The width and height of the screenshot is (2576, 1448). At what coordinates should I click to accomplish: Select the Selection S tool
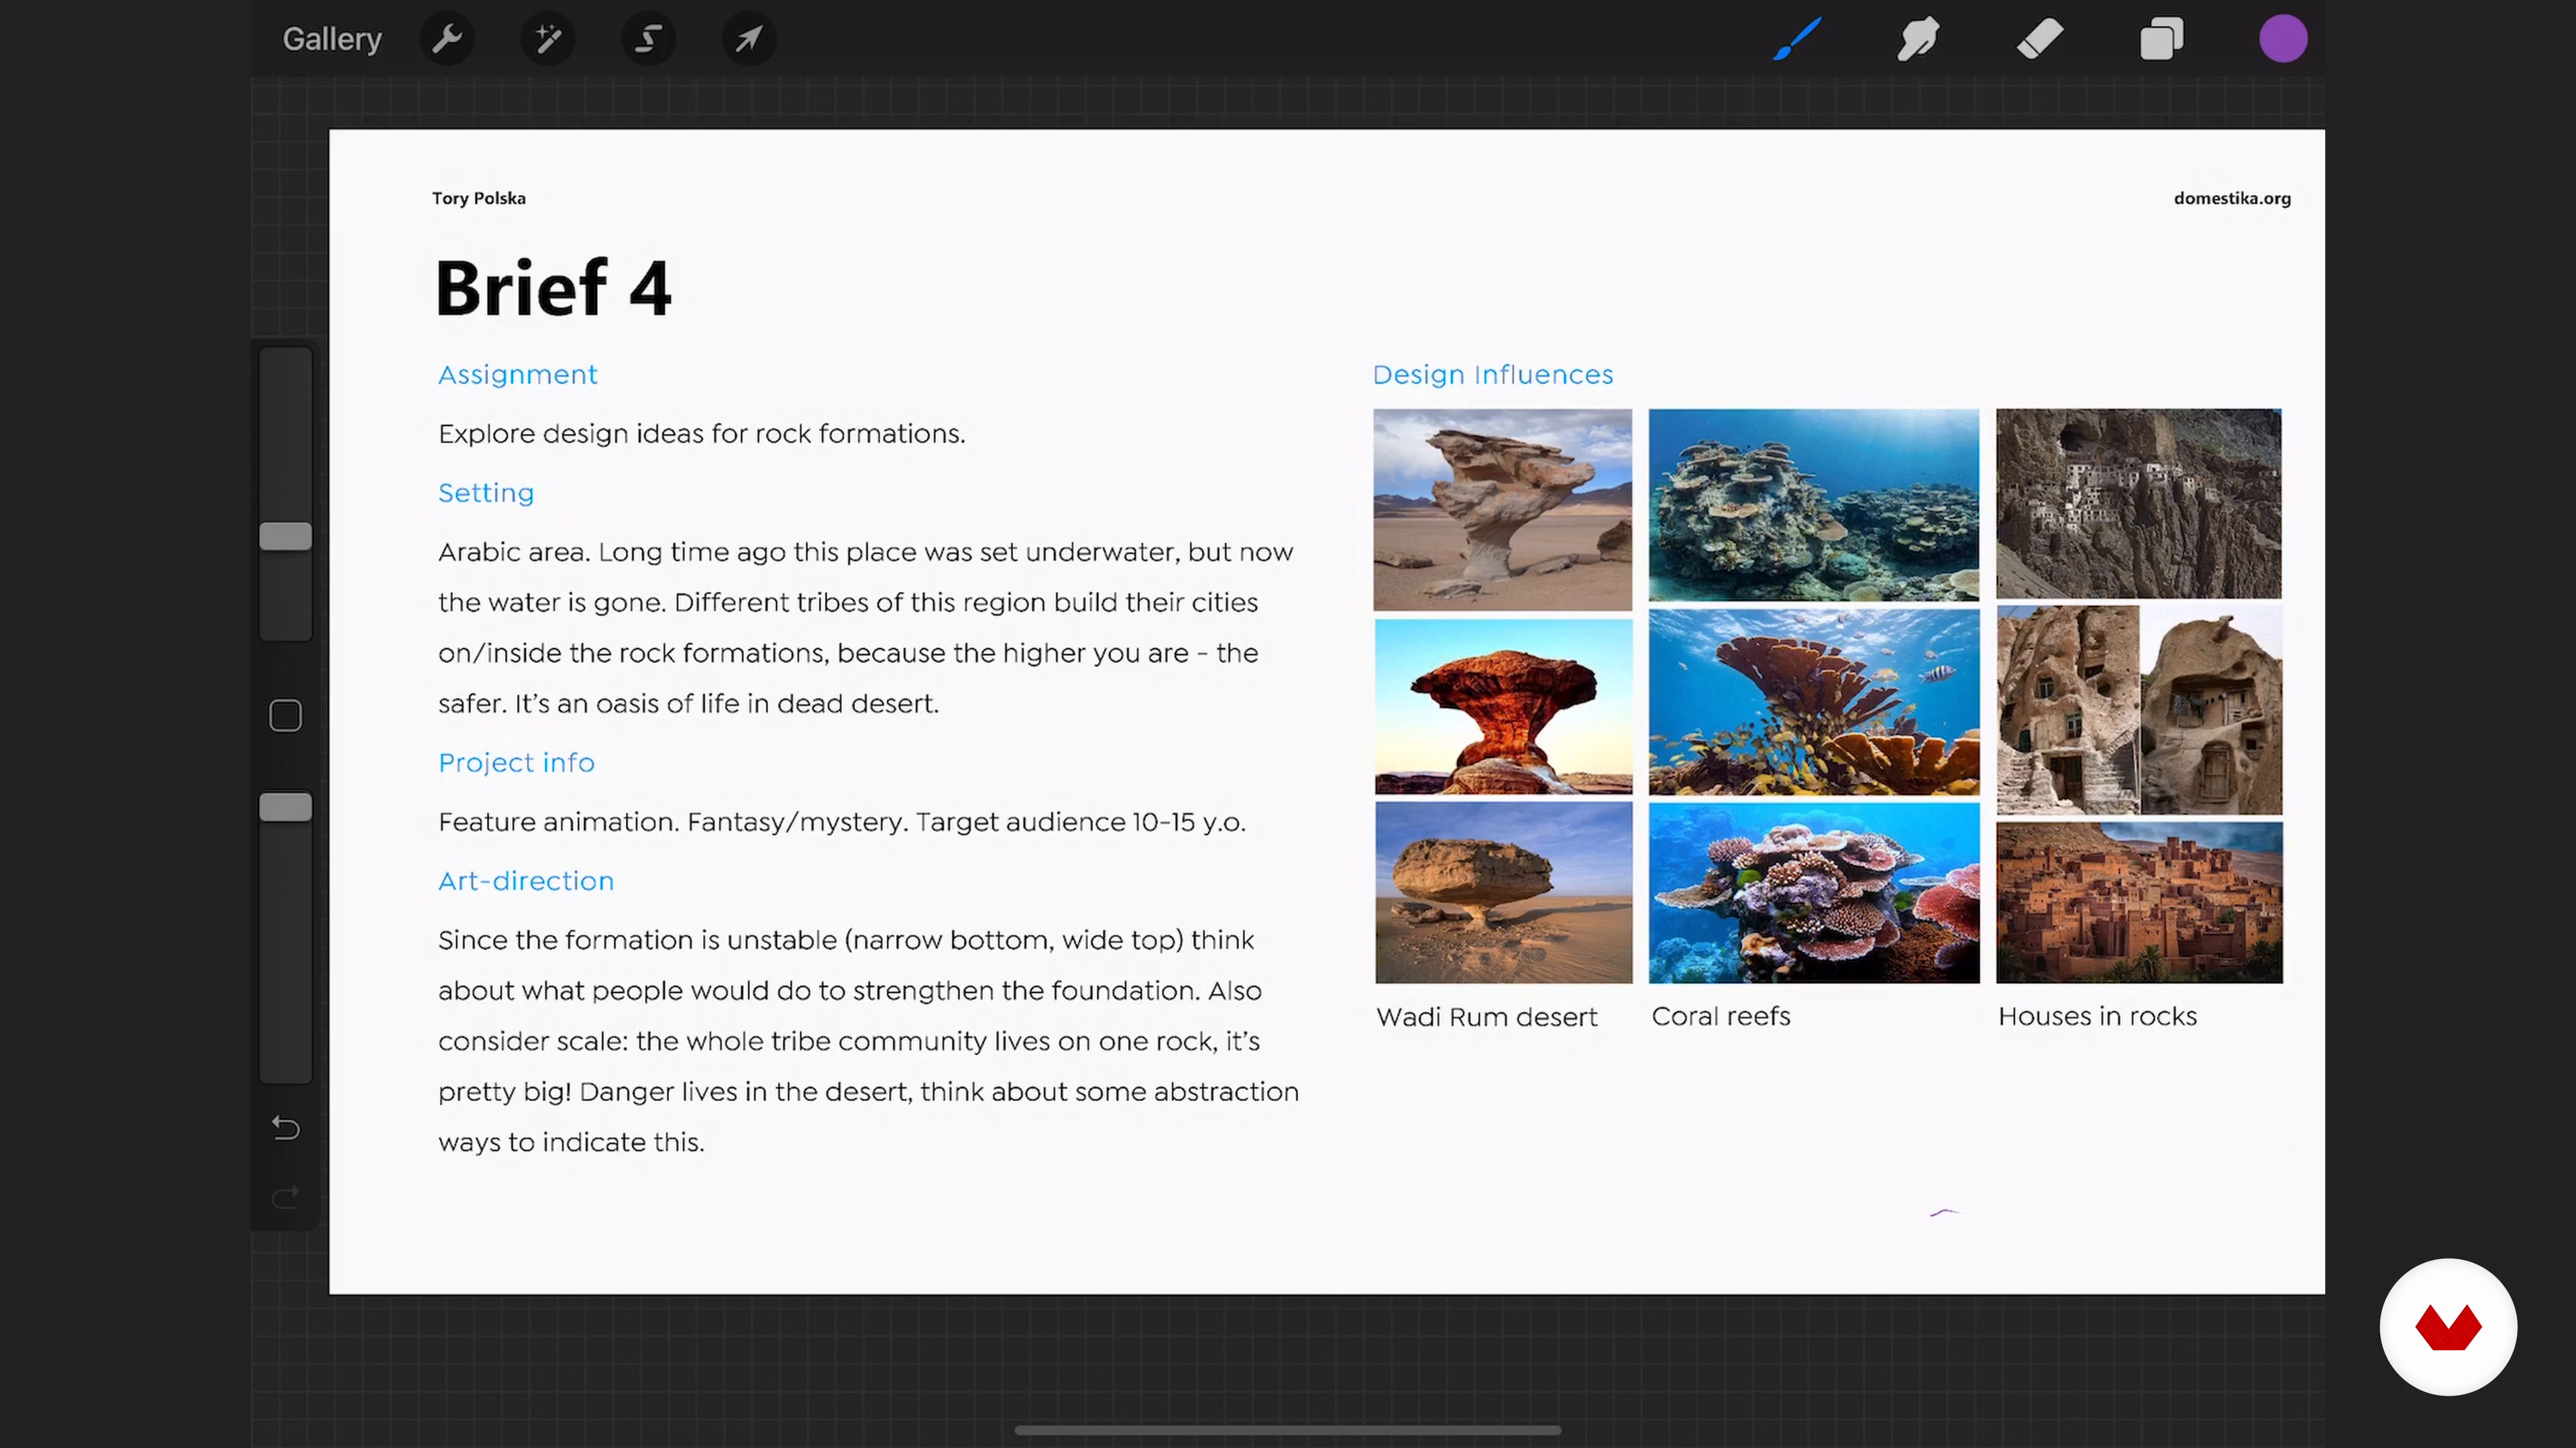pyautogui.click(x=648, y=39)
